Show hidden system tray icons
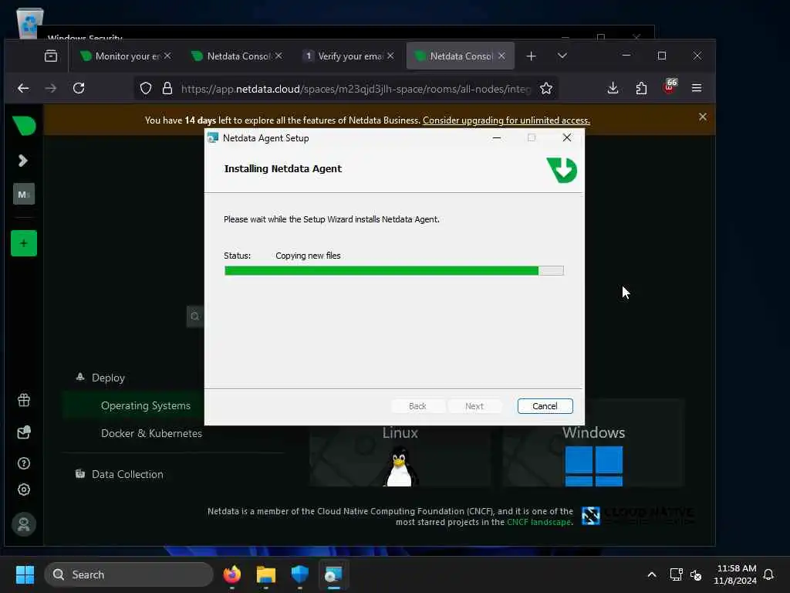790x593 pixels. (651, 574)
